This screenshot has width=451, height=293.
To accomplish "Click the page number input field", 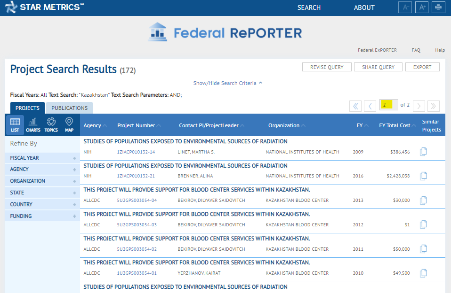I will (388, 105).
